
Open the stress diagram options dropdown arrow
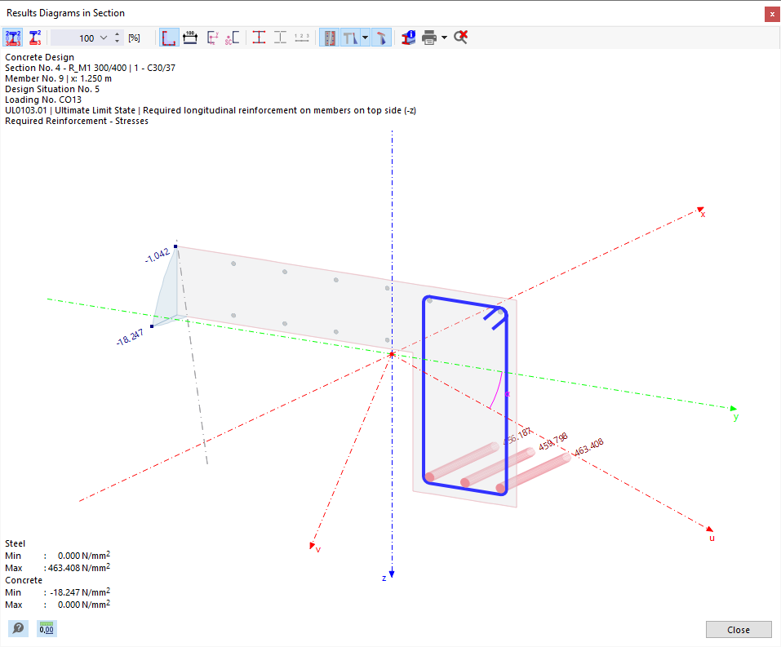365,38
